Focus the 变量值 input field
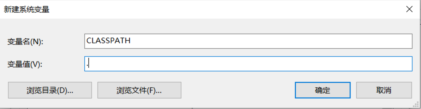Screen dimensions: 421x109 click(248, 64)
